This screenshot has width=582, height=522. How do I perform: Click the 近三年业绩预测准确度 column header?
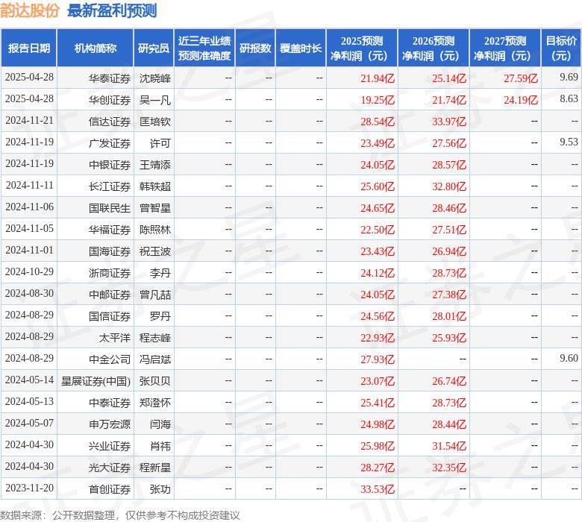pos(204,48)
